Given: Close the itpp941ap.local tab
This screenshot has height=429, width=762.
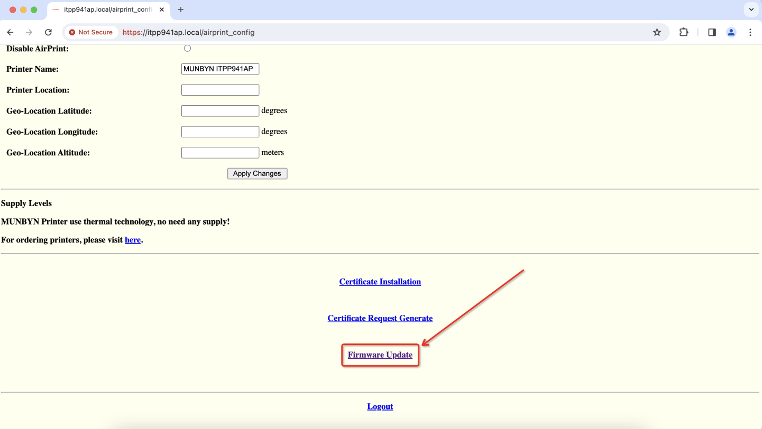Looking at the screenshot, I should point(162,10).
